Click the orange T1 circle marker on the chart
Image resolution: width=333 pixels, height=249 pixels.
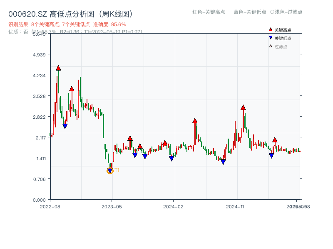110,171
